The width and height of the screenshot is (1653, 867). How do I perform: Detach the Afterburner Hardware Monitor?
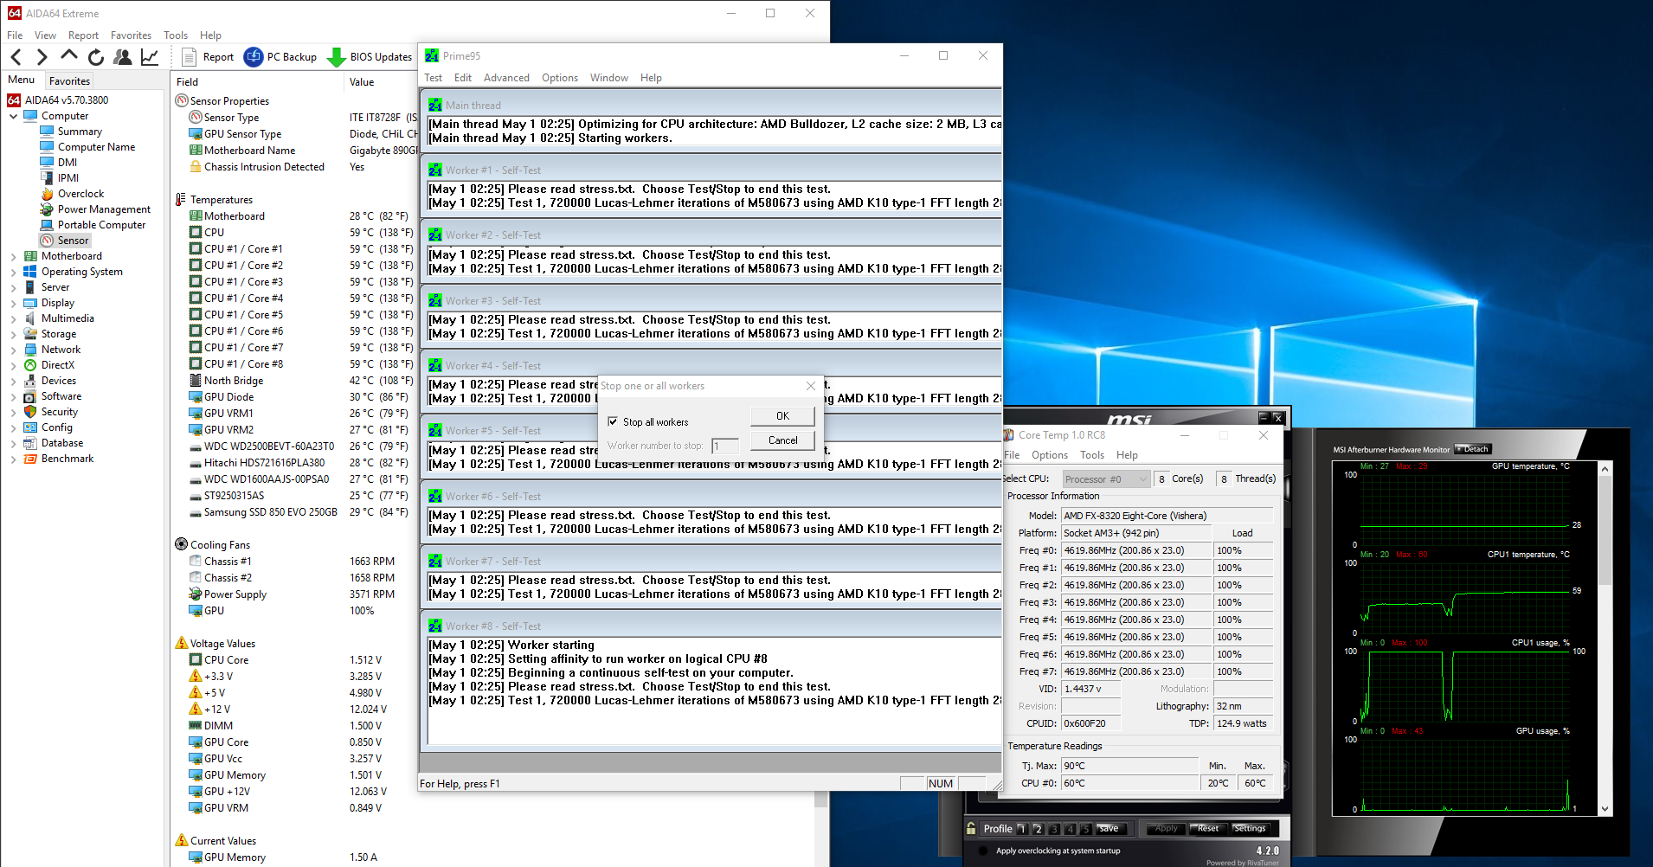1472,449
